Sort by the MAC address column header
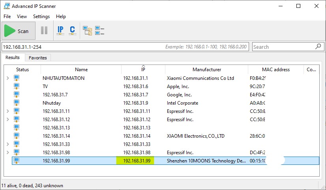Screen dimensions: 326x190 pyautogui.click(x=276, y=69)
